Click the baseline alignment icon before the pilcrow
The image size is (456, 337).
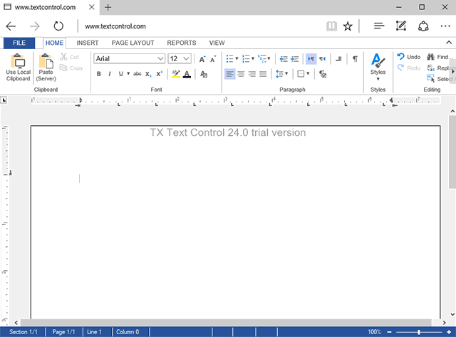pos(338,59)
